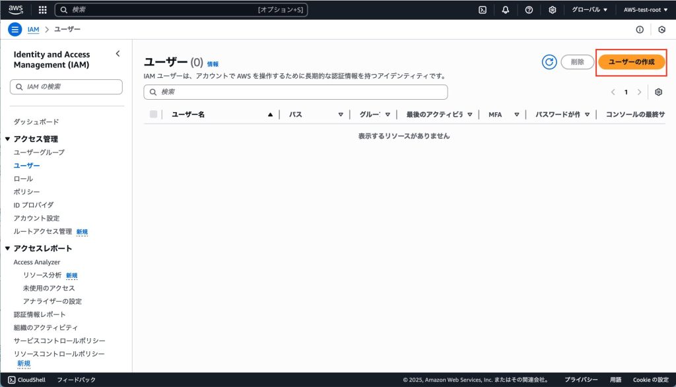The image size is (676, 387).
Task: Focus the IAM の検索 sidebar field
Action: (66, 87)
